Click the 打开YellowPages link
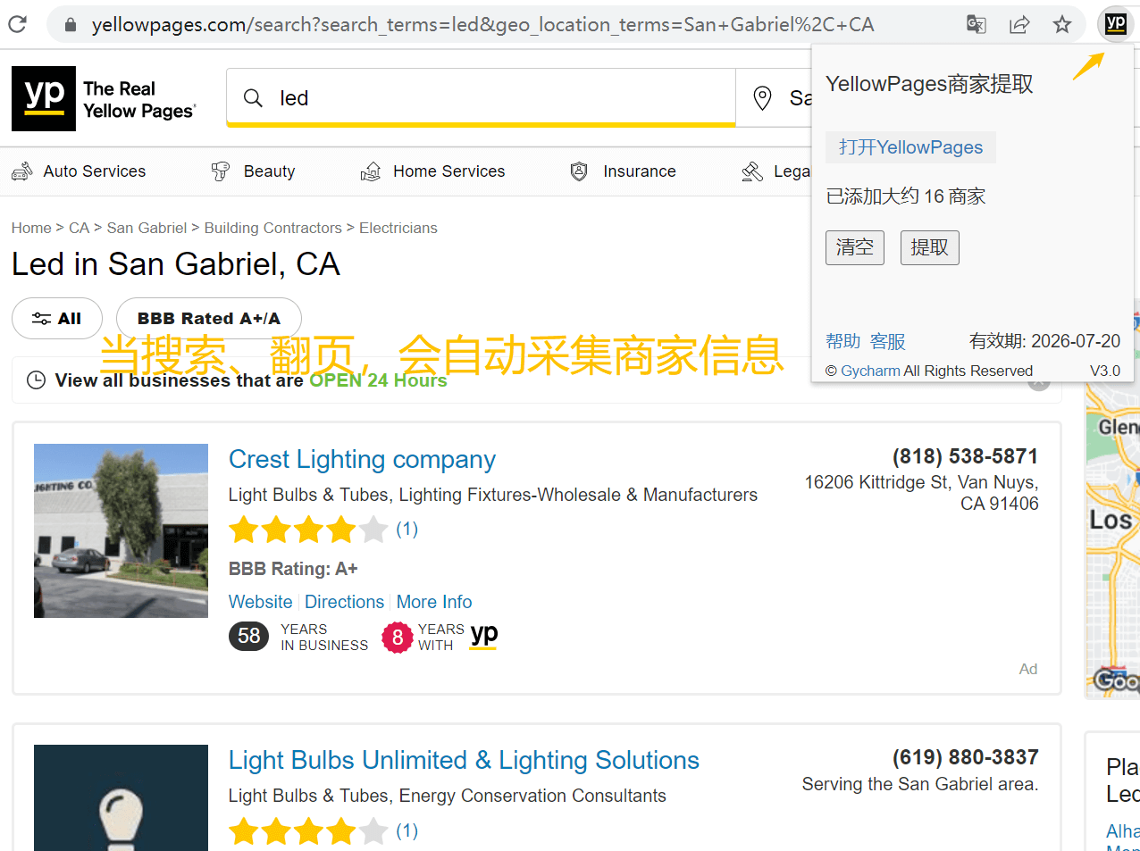Screen dimensions: 1140x851 (910, 147)
